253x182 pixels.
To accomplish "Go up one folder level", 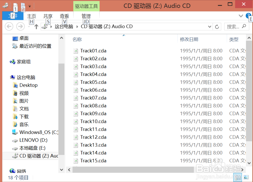I will tap(36, 27).
